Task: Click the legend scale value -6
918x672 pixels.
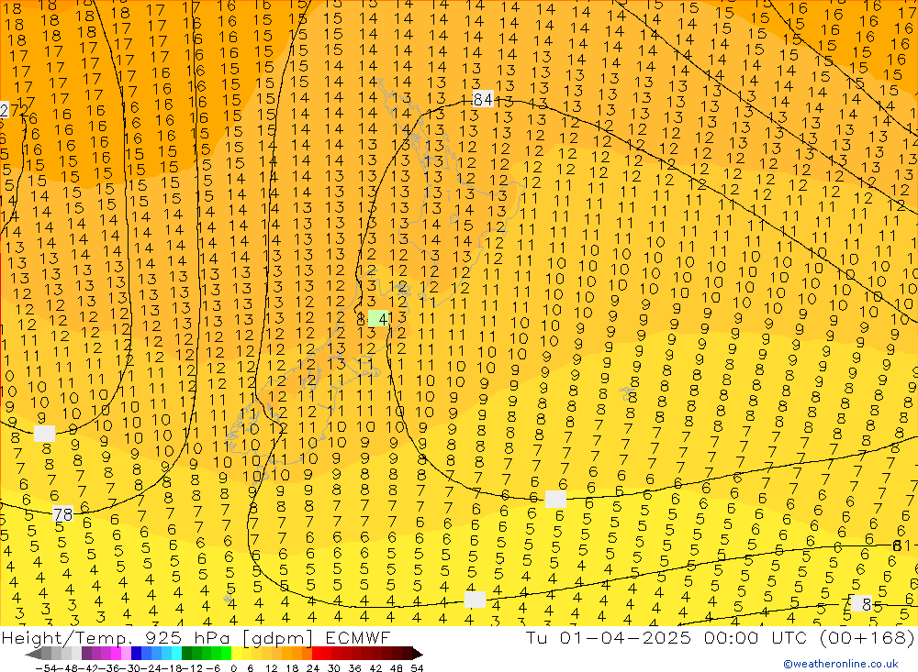Action: coord(213,668)
